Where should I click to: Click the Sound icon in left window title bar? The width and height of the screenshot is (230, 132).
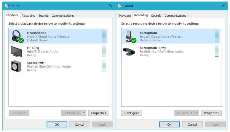(x=7, y=6)
